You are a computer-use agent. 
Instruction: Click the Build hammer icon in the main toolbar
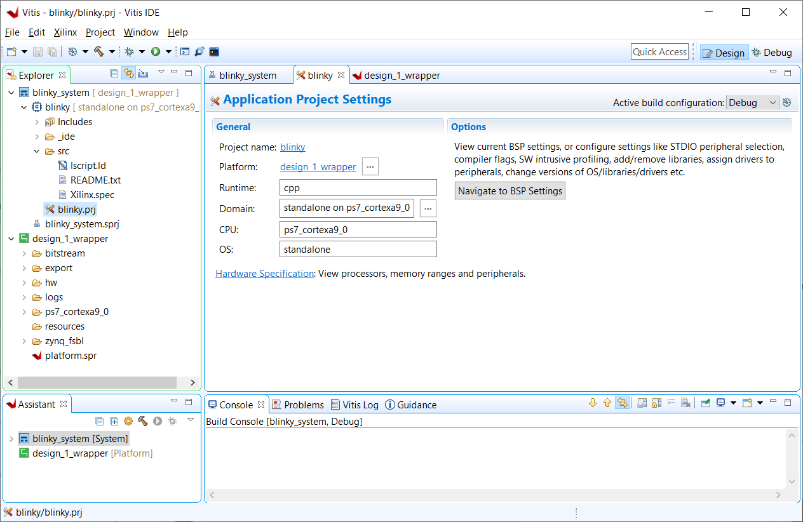99,52
